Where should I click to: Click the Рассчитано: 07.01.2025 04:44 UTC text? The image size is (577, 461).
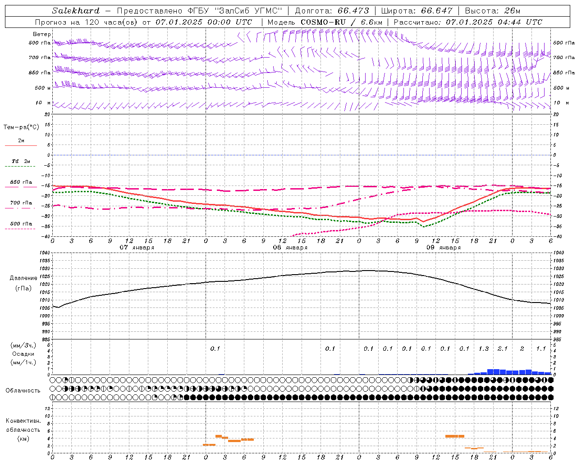click(x=468, y=22)
